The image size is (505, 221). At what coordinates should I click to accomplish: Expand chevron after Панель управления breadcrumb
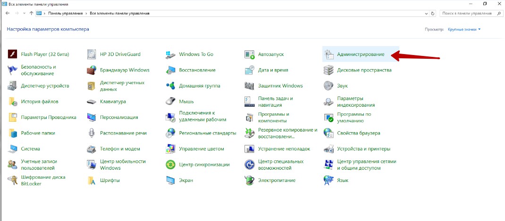(86, 14)
